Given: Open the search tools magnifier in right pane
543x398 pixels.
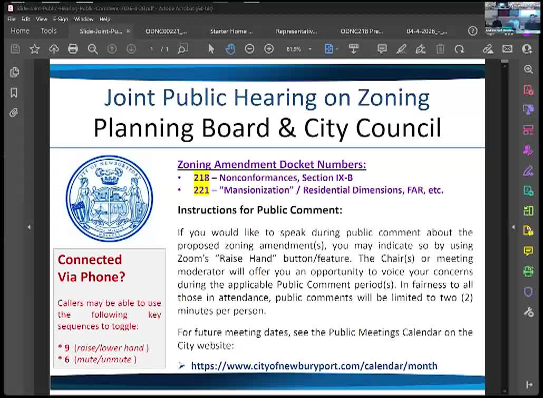Looking at the screenshot, I should (528, 69).
